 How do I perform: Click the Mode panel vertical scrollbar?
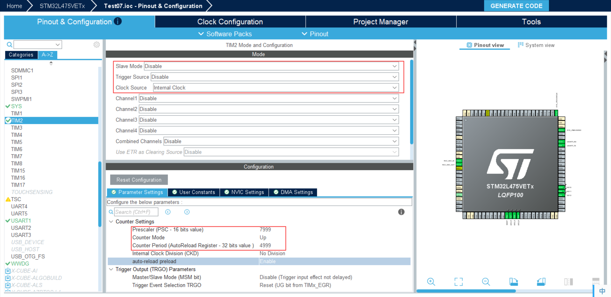point(411,102)
